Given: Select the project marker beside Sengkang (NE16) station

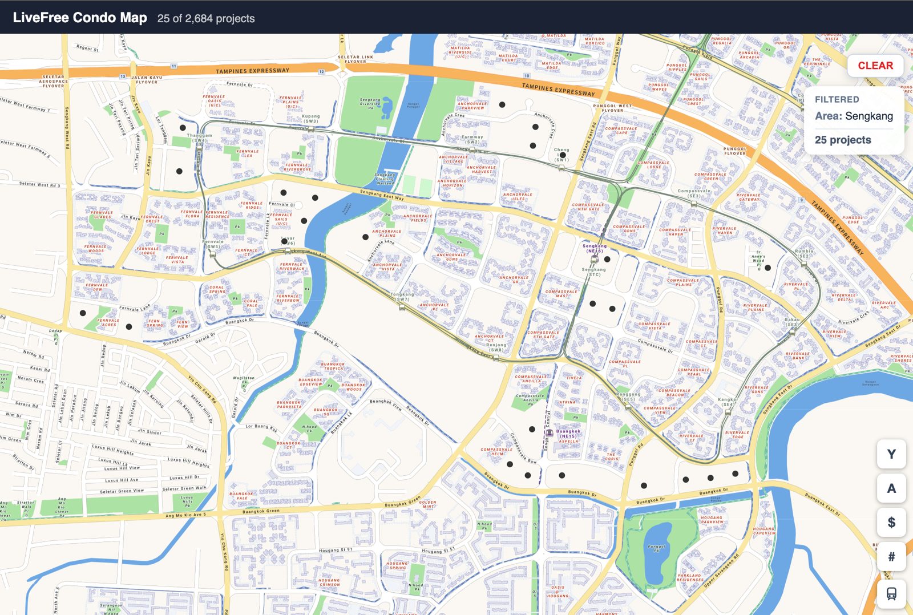Looking at the screenshot, I should (607, 259).
